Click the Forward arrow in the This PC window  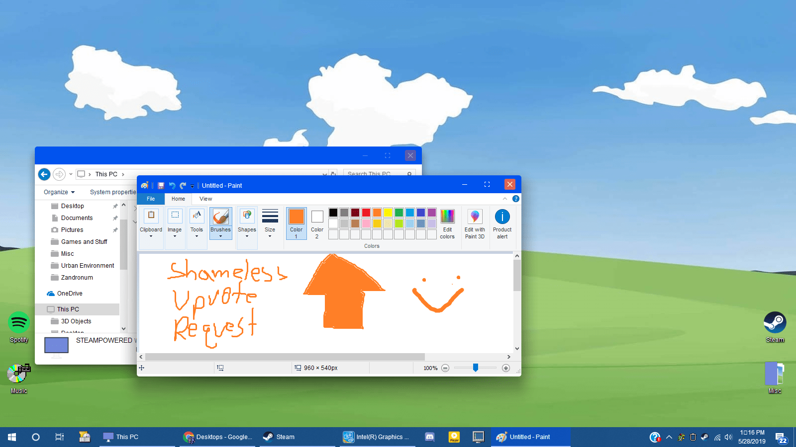click(x=59, y=174)
